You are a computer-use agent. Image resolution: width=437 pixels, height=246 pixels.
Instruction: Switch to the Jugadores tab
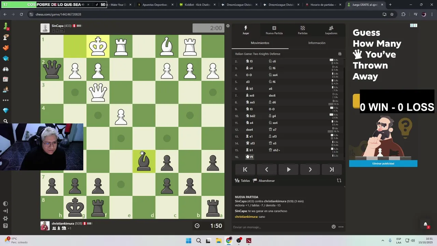pyautogui.click(x=331, y=30)
